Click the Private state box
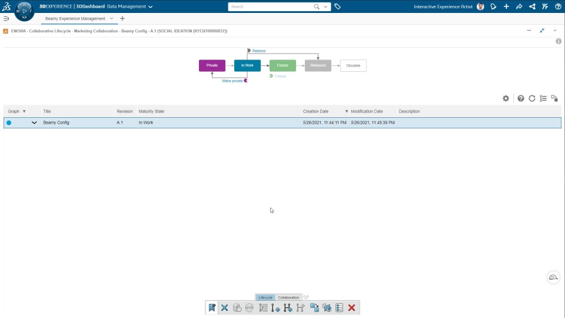Image resolution: width=565 pixels, height=318 pixels. (212, 65)
